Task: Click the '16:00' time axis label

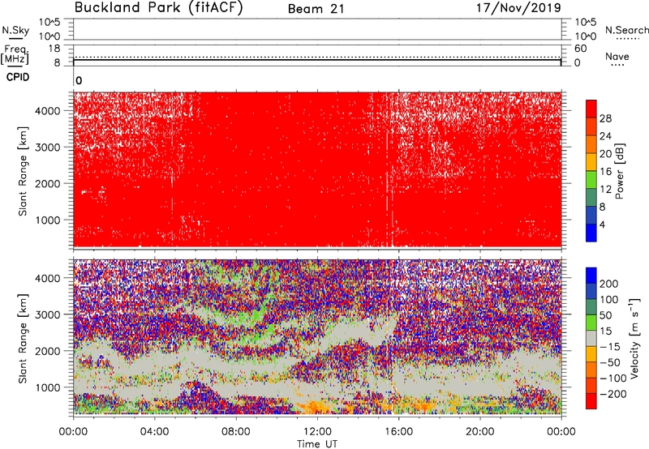Action: [398, 432]
